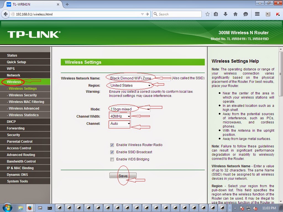Click the gray K extension toolbar icon
The image size is (283, 212).
tap(268, 14)
